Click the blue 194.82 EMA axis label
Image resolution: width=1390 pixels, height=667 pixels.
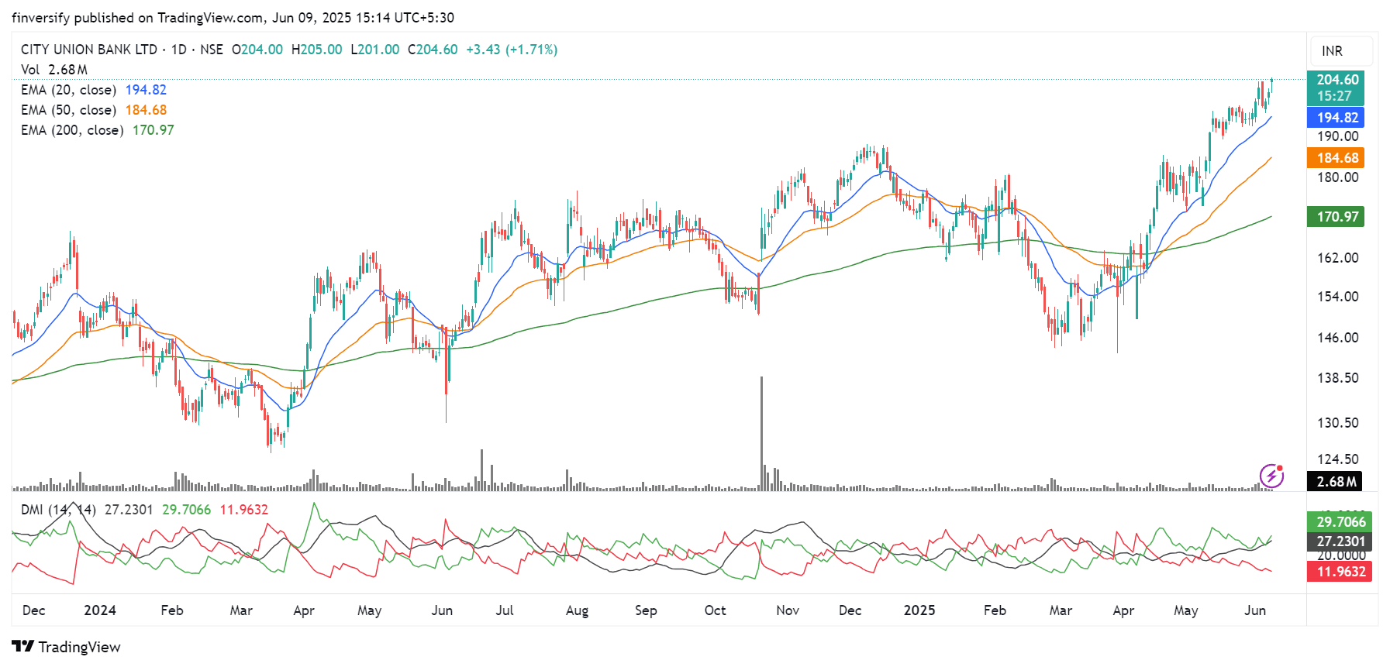click(x=1336, y=118)
